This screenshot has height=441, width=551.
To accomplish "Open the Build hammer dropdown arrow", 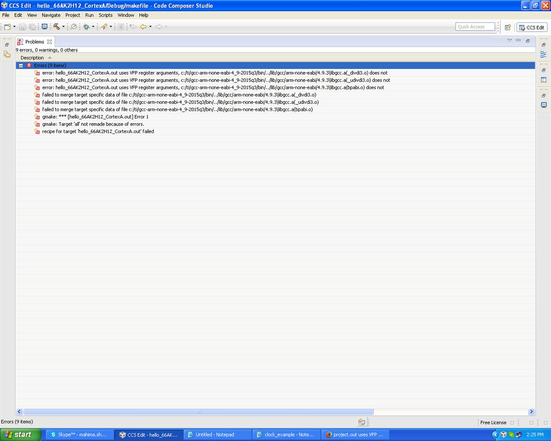I will pyautogui.click(x=63, y=27).
